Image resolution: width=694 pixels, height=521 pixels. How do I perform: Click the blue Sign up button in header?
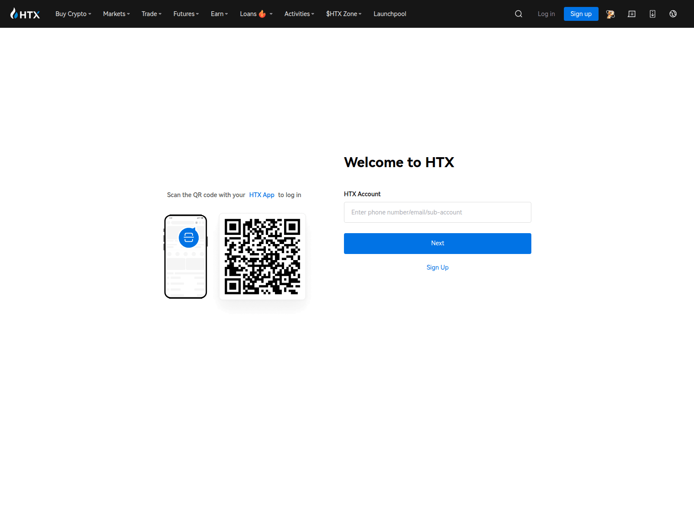click(581, 14)
